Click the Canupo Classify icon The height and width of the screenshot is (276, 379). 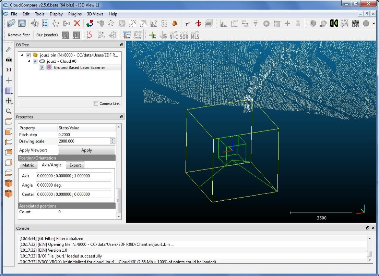point(138,35)
